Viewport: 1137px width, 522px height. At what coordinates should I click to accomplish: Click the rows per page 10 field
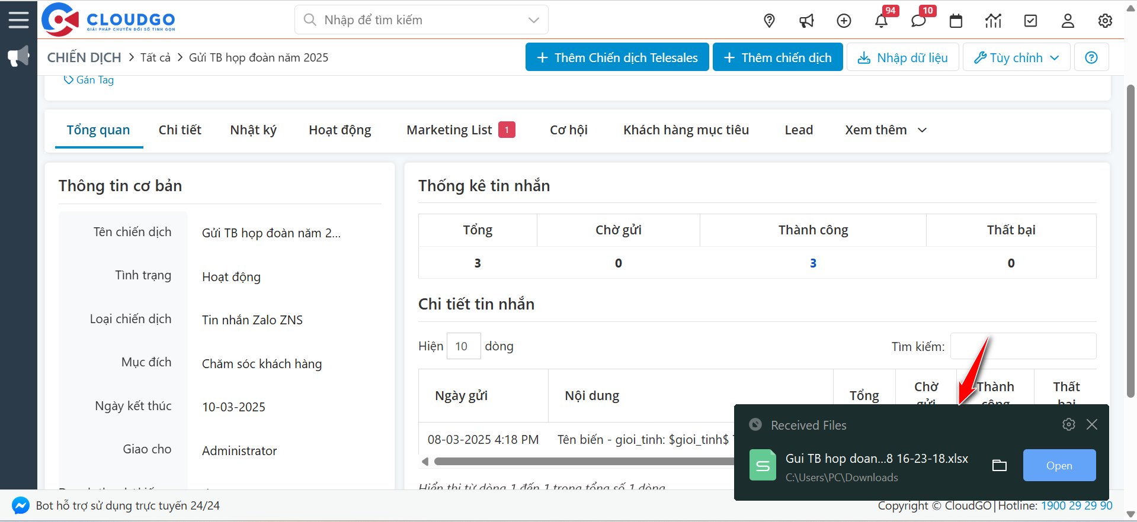[463, 346]
